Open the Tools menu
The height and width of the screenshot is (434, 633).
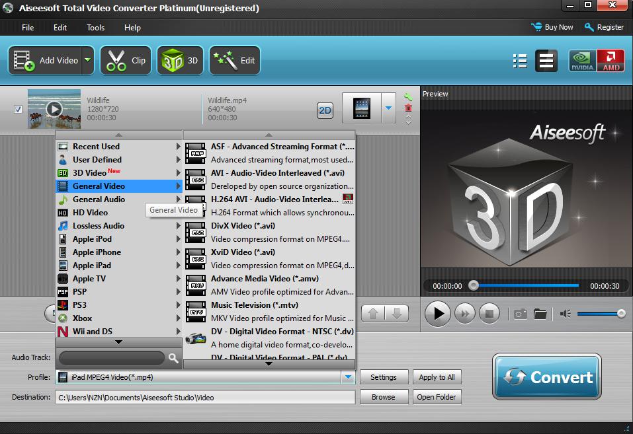tap(95, 27)
